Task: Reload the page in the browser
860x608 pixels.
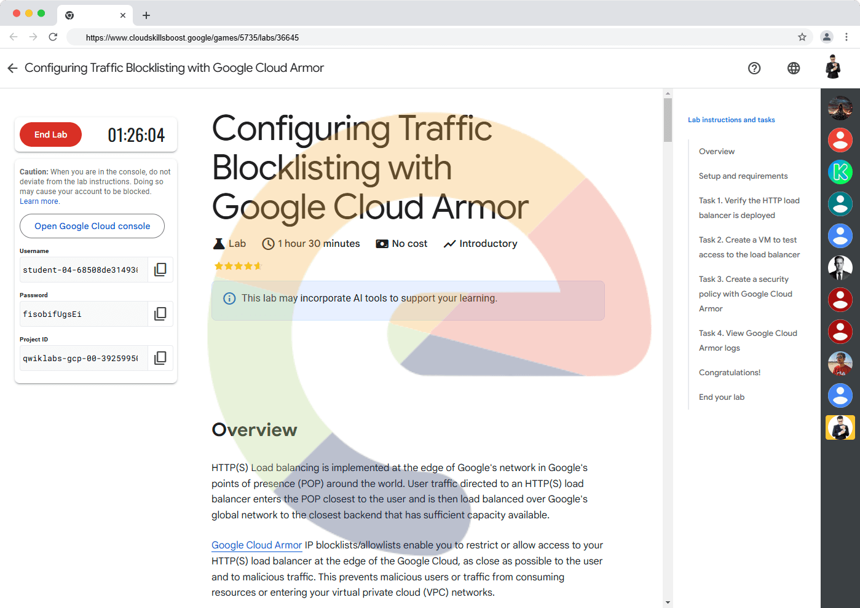Action: [x=53, y=37]
